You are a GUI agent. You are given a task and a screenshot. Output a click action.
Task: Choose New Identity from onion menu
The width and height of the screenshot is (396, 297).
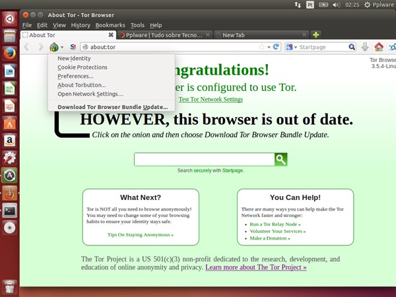tap(112, 58)
